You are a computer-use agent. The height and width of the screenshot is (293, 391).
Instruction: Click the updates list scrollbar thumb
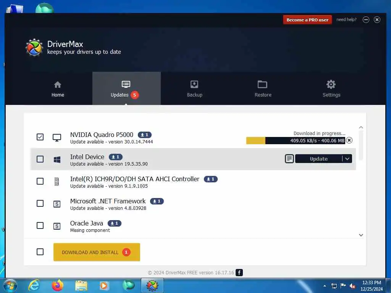pyautogui.click(x=361, y=145)
